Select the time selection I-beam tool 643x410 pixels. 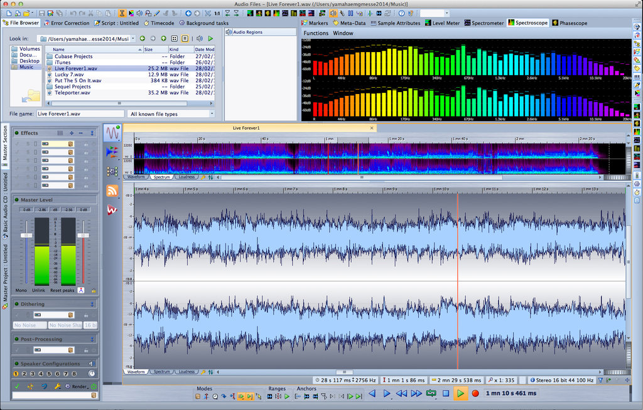pyautogui.click(x=122, y=14)
